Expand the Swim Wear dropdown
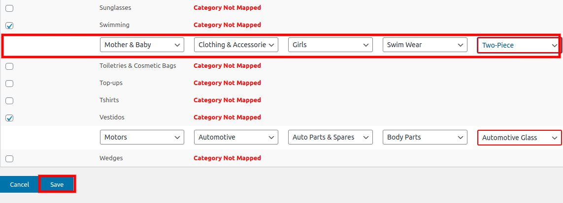 425,45
